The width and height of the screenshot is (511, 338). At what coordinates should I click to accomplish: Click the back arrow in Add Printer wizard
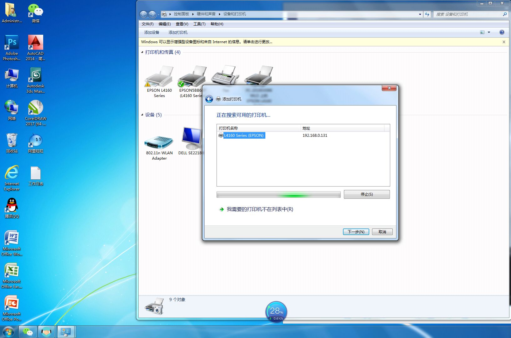209,99
